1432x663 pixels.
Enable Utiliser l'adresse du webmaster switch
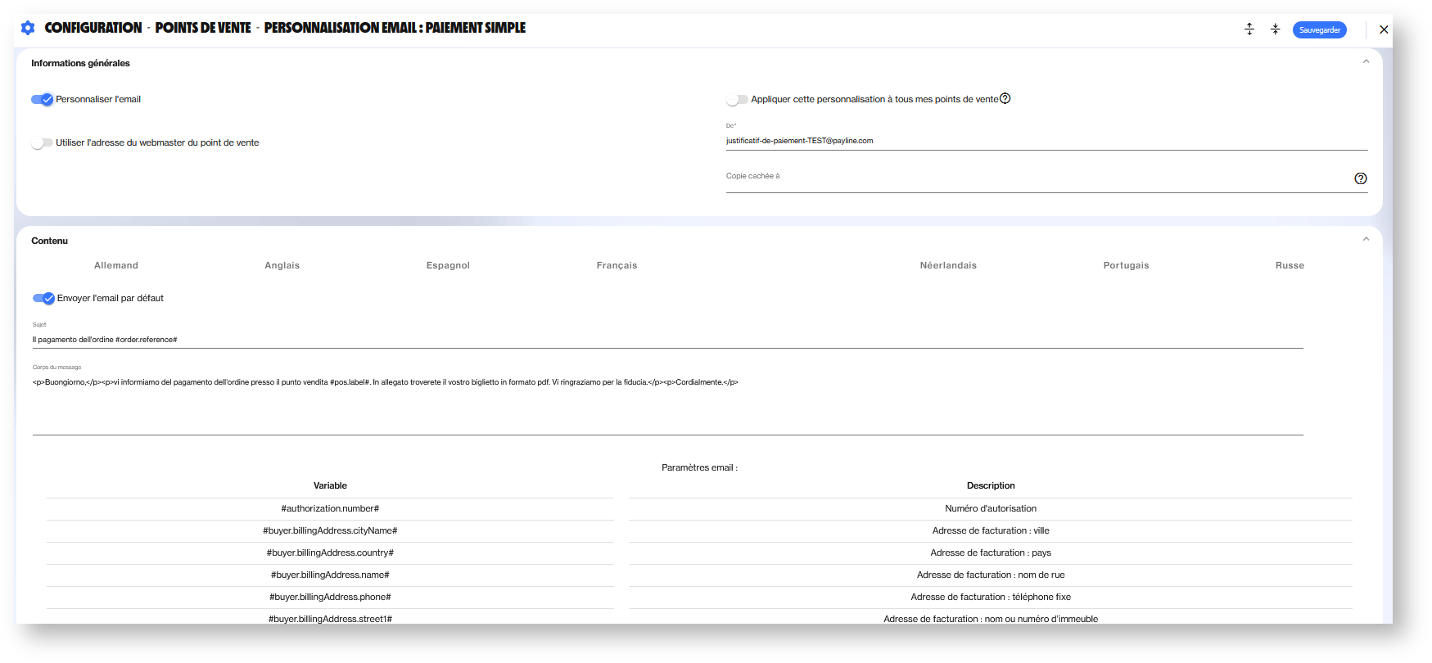coord(43,143)
